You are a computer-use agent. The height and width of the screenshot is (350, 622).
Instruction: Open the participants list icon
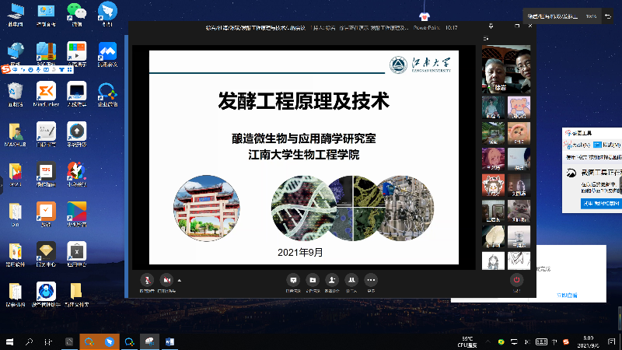[351, 279]
